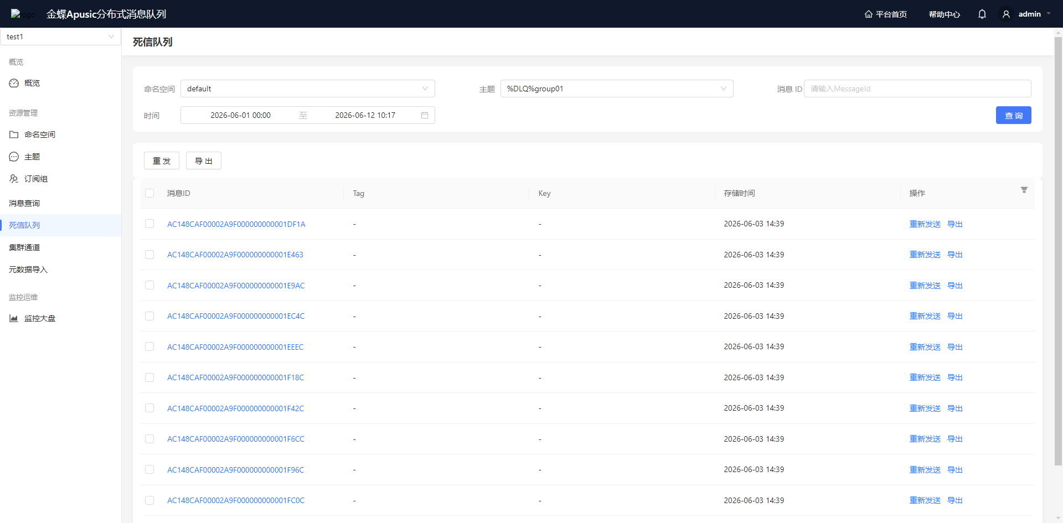Open the 概览 dashboard icon in sidebar
The image size is (1063, 523).
point(14,83)
